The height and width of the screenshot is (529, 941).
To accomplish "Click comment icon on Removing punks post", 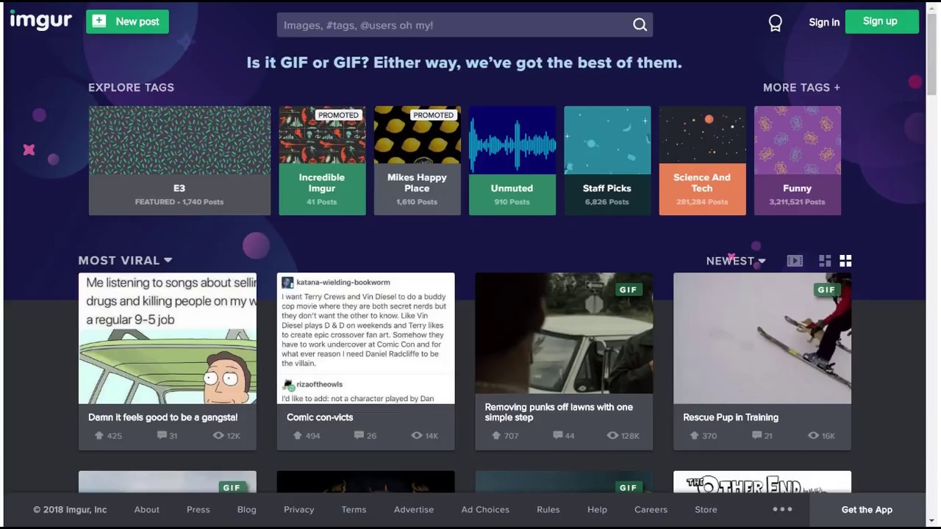I will click(557, 436).
